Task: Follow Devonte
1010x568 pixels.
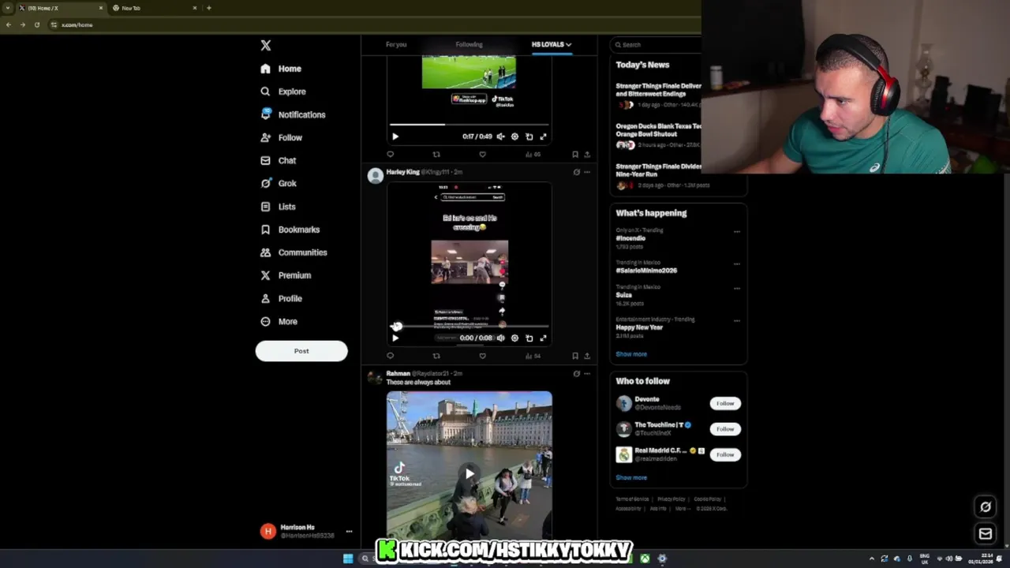Action: [x=725, y=403]
